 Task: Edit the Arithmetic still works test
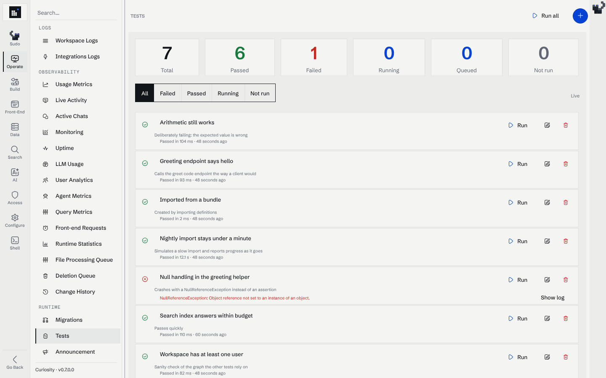(x=547, y=125)
